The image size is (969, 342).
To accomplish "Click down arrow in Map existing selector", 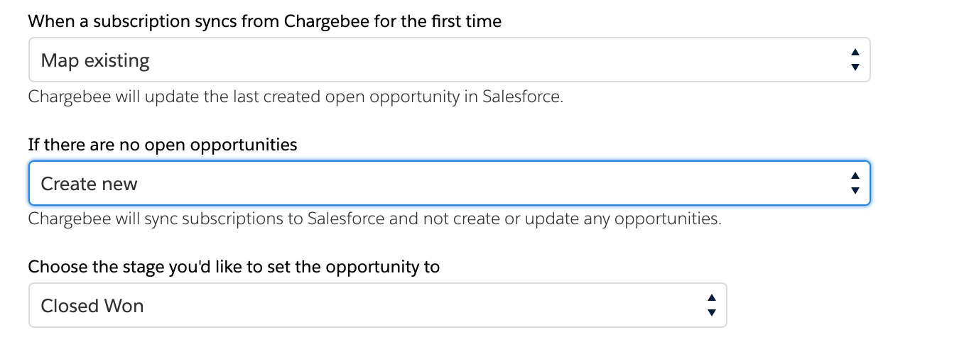I will [x=855, y=67].
